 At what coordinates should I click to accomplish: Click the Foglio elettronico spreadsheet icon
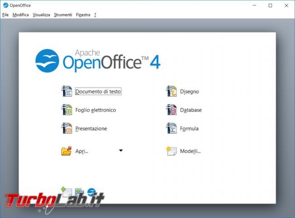pyautogui.click(x=67, y=109)
